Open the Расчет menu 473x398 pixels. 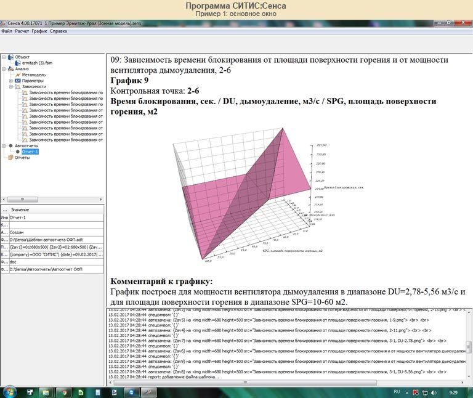click(22, 30)
